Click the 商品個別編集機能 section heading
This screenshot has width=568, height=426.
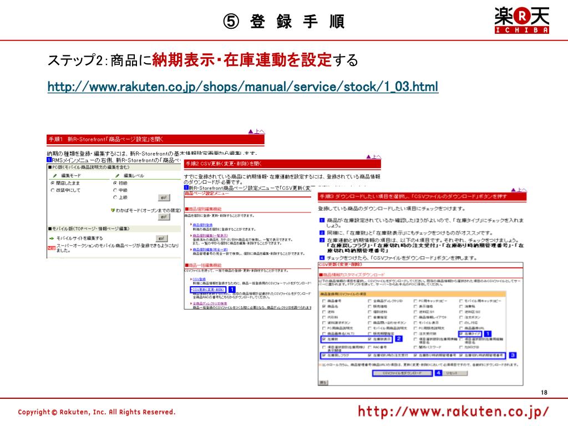pyautogui.click(x=203, y=209)
